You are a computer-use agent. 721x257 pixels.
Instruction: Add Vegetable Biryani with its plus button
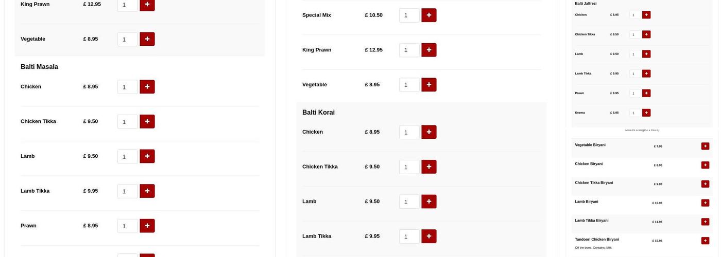click(705, 146)
